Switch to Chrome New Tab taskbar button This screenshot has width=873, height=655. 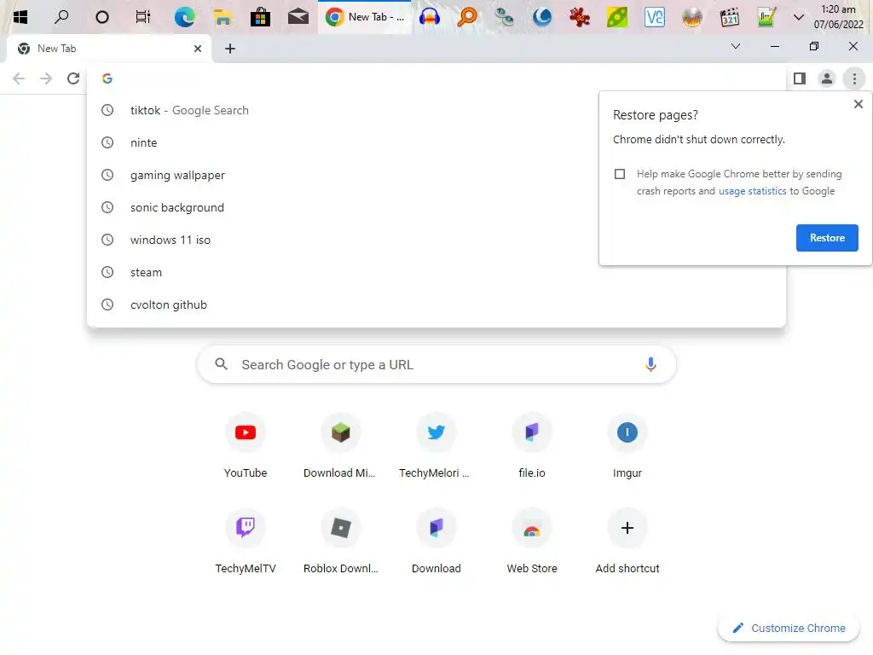coord(365,17)
